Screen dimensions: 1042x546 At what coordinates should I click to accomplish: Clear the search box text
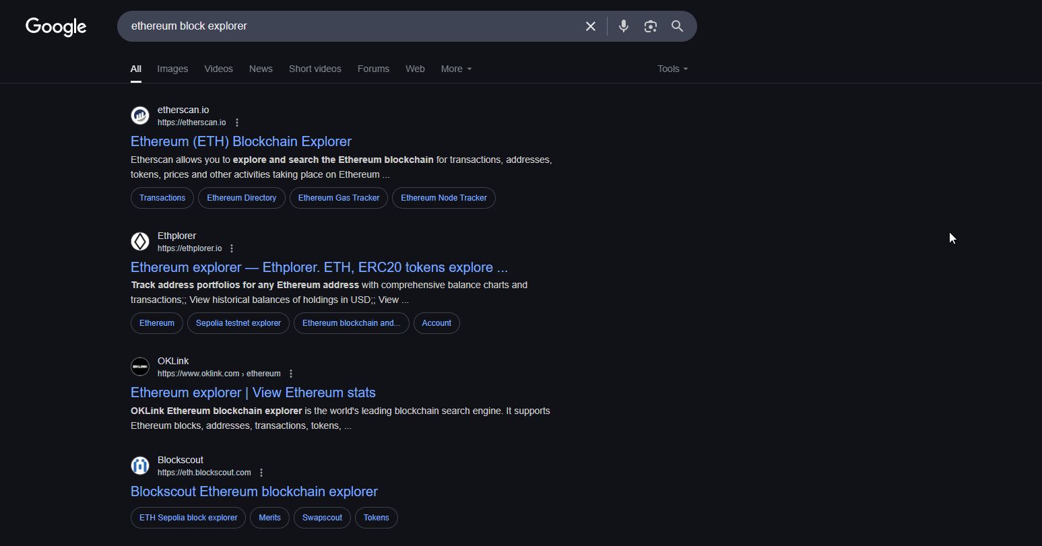[591, 26]
